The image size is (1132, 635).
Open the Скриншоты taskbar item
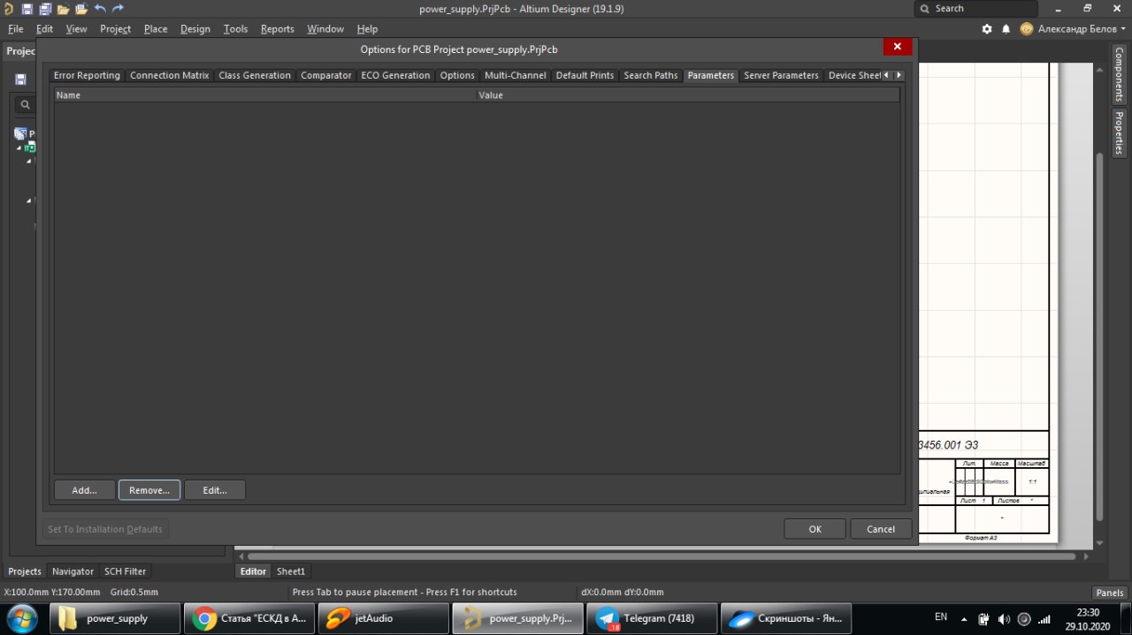[x=786, y=618]
